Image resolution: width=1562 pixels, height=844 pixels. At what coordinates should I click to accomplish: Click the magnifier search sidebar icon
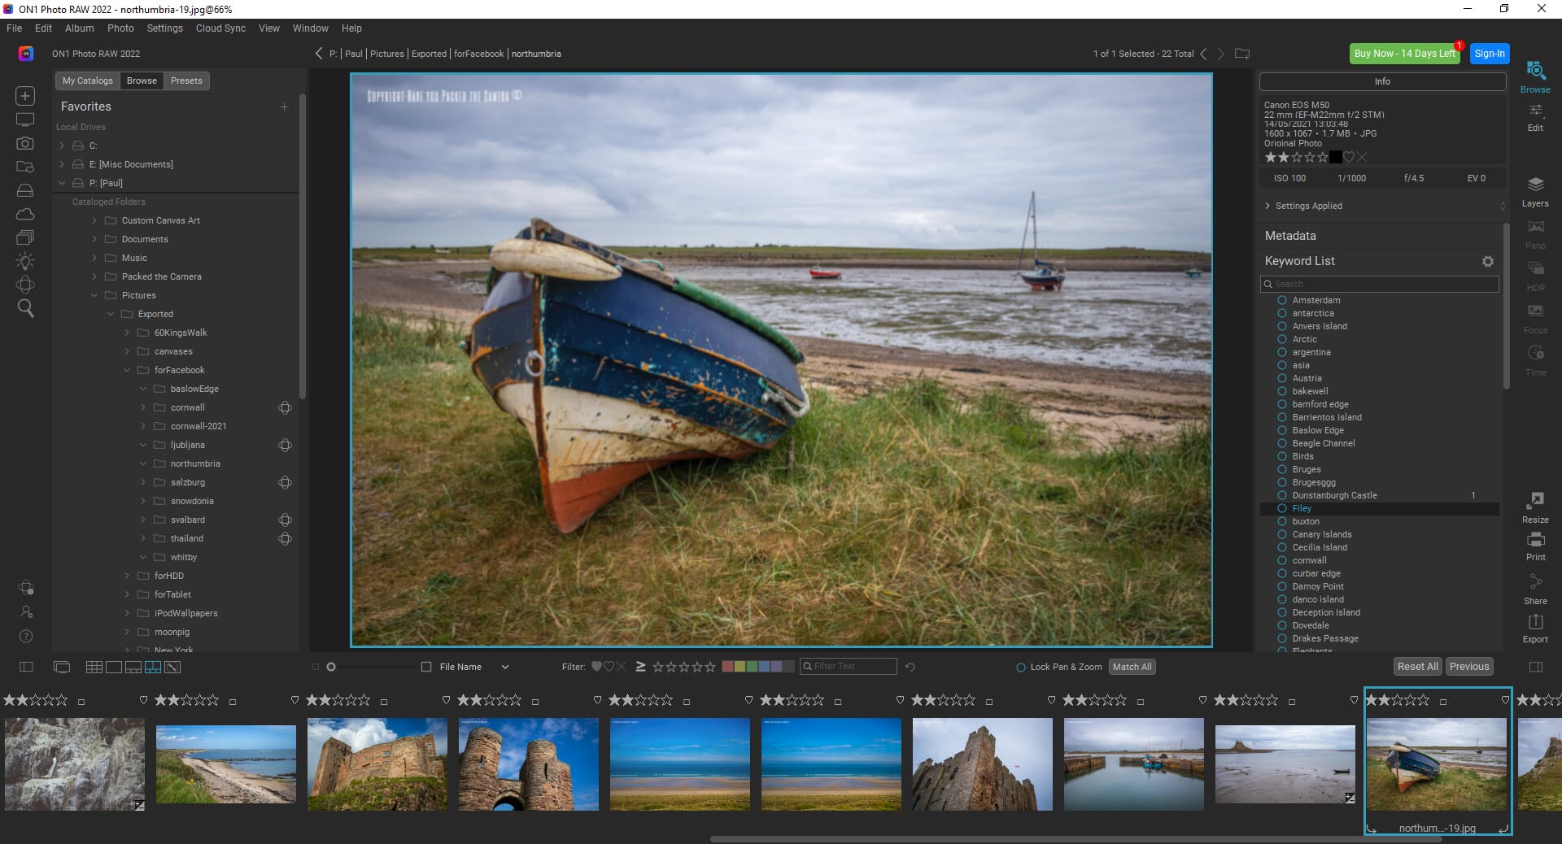tap(25, 308)
